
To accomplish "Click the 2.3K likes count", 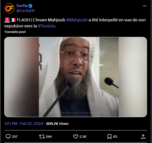I will [83, 137].
